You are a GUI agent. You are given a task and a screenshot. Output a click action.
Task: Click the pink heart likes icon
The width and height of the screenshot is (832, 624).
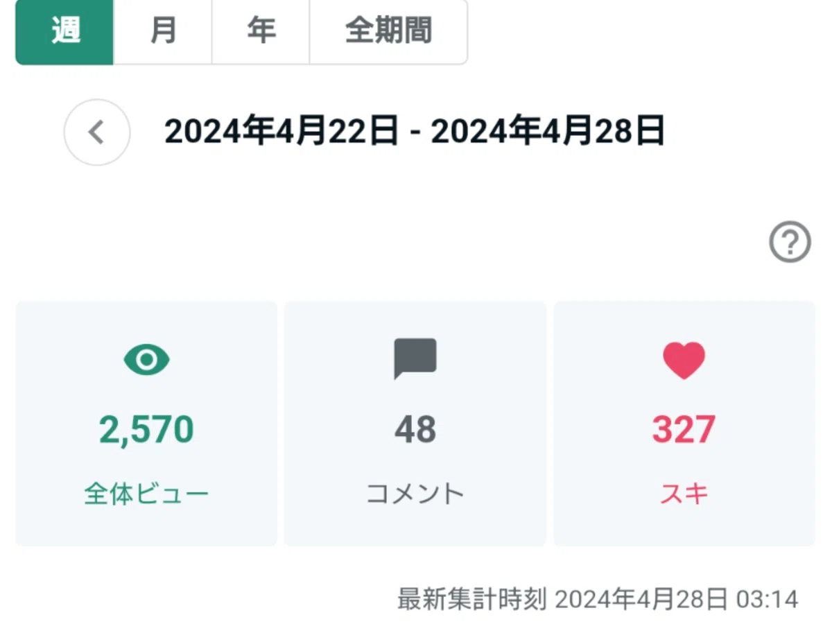(684, 360)
